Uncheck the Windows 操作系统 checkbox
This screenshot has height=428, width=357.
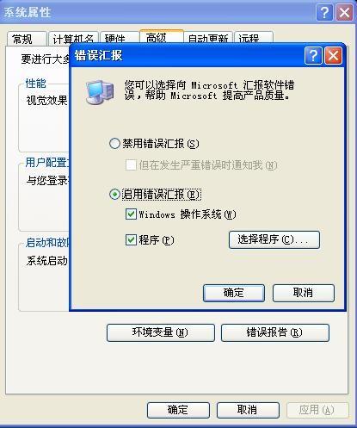coord(131,214)
